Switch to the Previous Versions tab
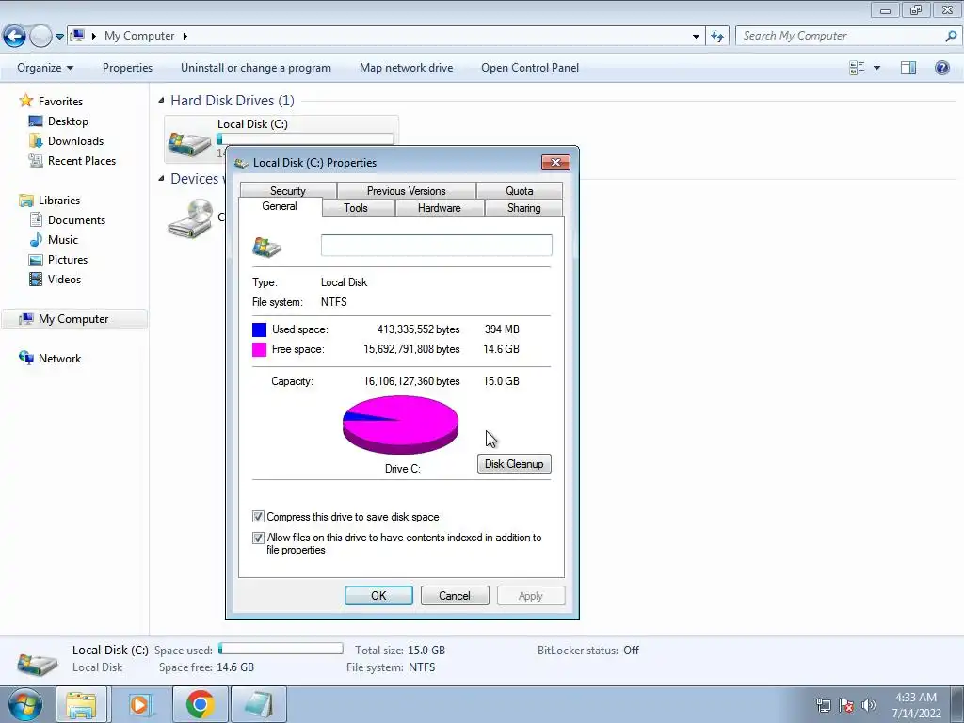Viewport: 964px width, 723px height. tap(407, 190)
